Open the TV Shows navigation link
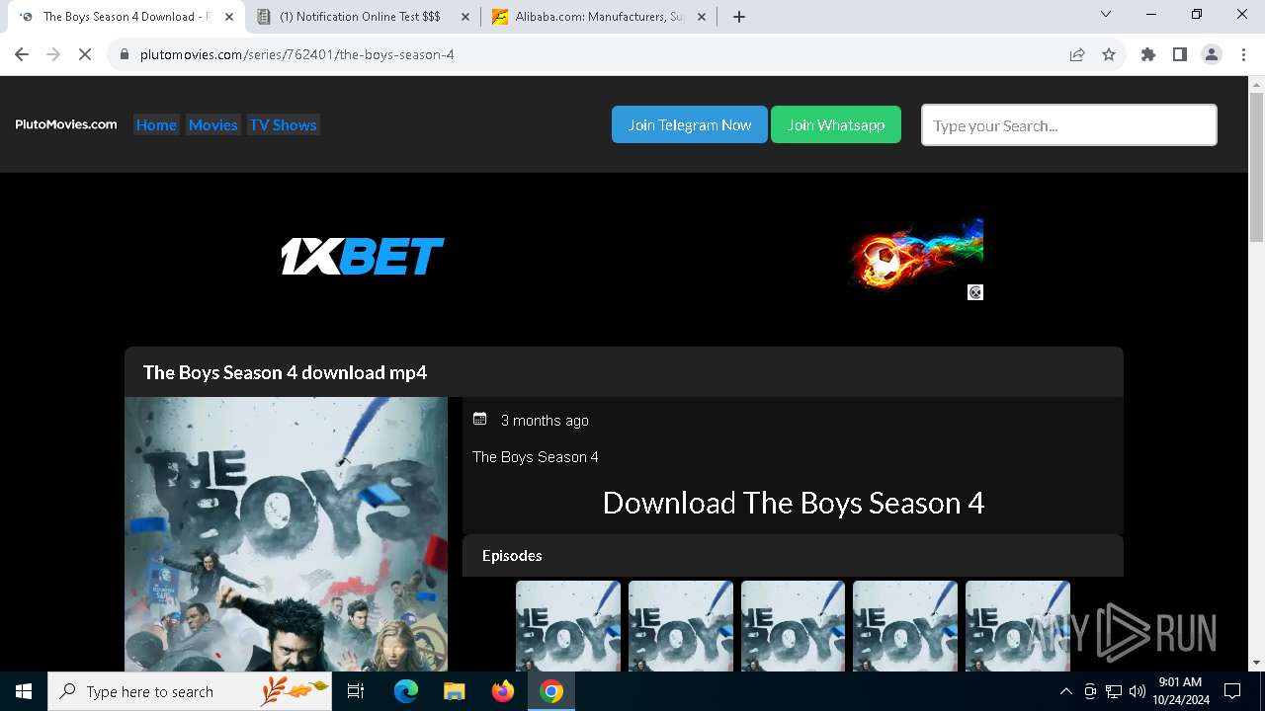The width and height of the screenshot is (1265, 711). [x=283, y=124]
